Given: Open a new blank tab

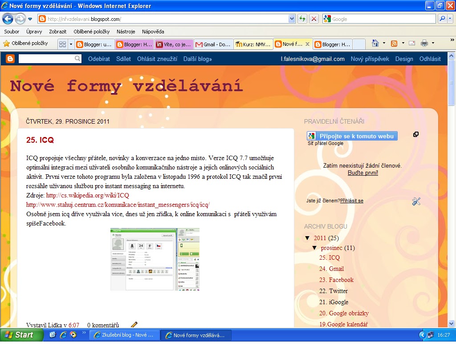Looking at the screenshot, I should coord(359,44).
